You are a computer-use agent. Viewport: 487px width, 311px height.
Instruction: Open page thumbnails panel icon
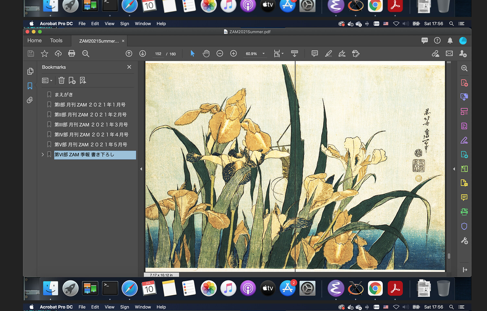click(x=30, y=71)
